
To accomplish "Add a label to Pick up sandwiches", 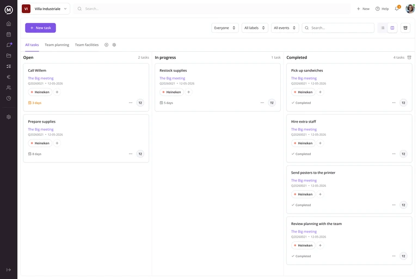I will [x=320, y=92].
